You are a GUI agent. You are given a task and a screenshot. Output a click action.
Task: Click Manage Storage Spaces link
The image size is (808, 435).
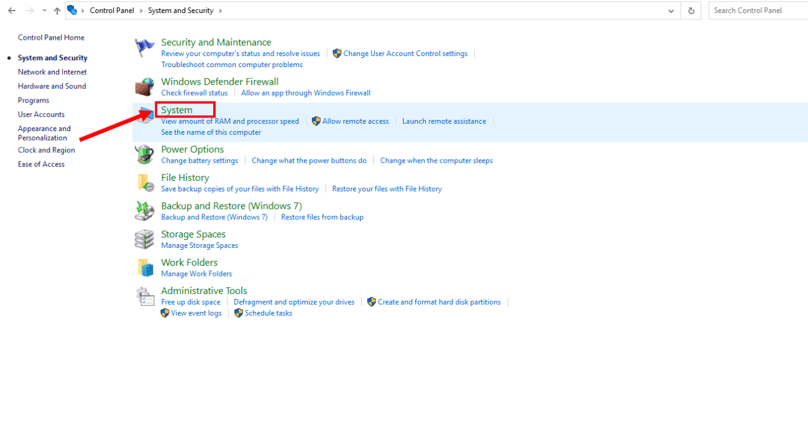pyautogui.click(x=200, y=246)
